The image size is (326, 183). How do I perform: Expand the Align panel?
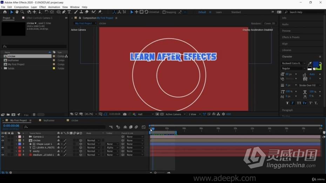285,44
